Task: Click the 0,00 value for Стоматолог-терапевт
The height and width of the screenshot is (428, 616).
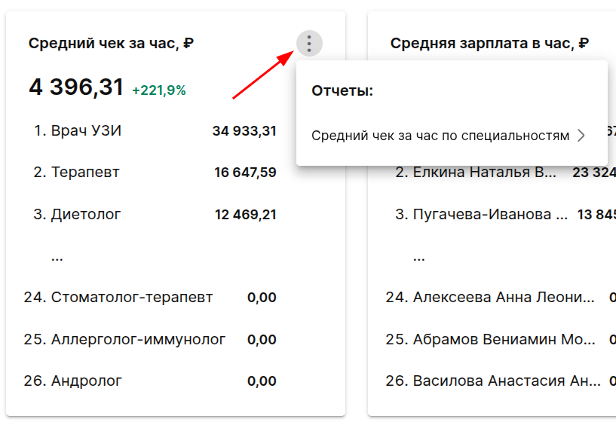Action: (x=262, y=297)
